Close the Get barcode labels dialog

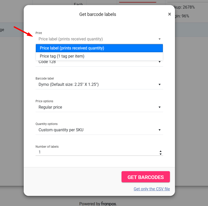[x=169, y=14]
